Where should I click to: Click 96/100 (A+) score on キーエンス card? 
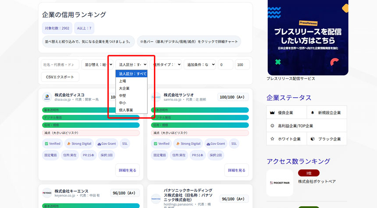click(124, 193)
